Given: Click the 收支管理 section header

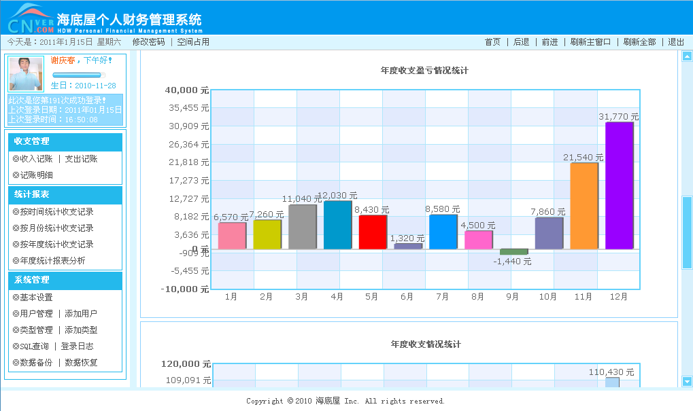Looking at the screenshot, I should pyautogui.click(x=65, y=142).
